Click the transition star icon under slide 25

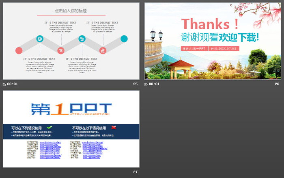click(x=4, y=84)
